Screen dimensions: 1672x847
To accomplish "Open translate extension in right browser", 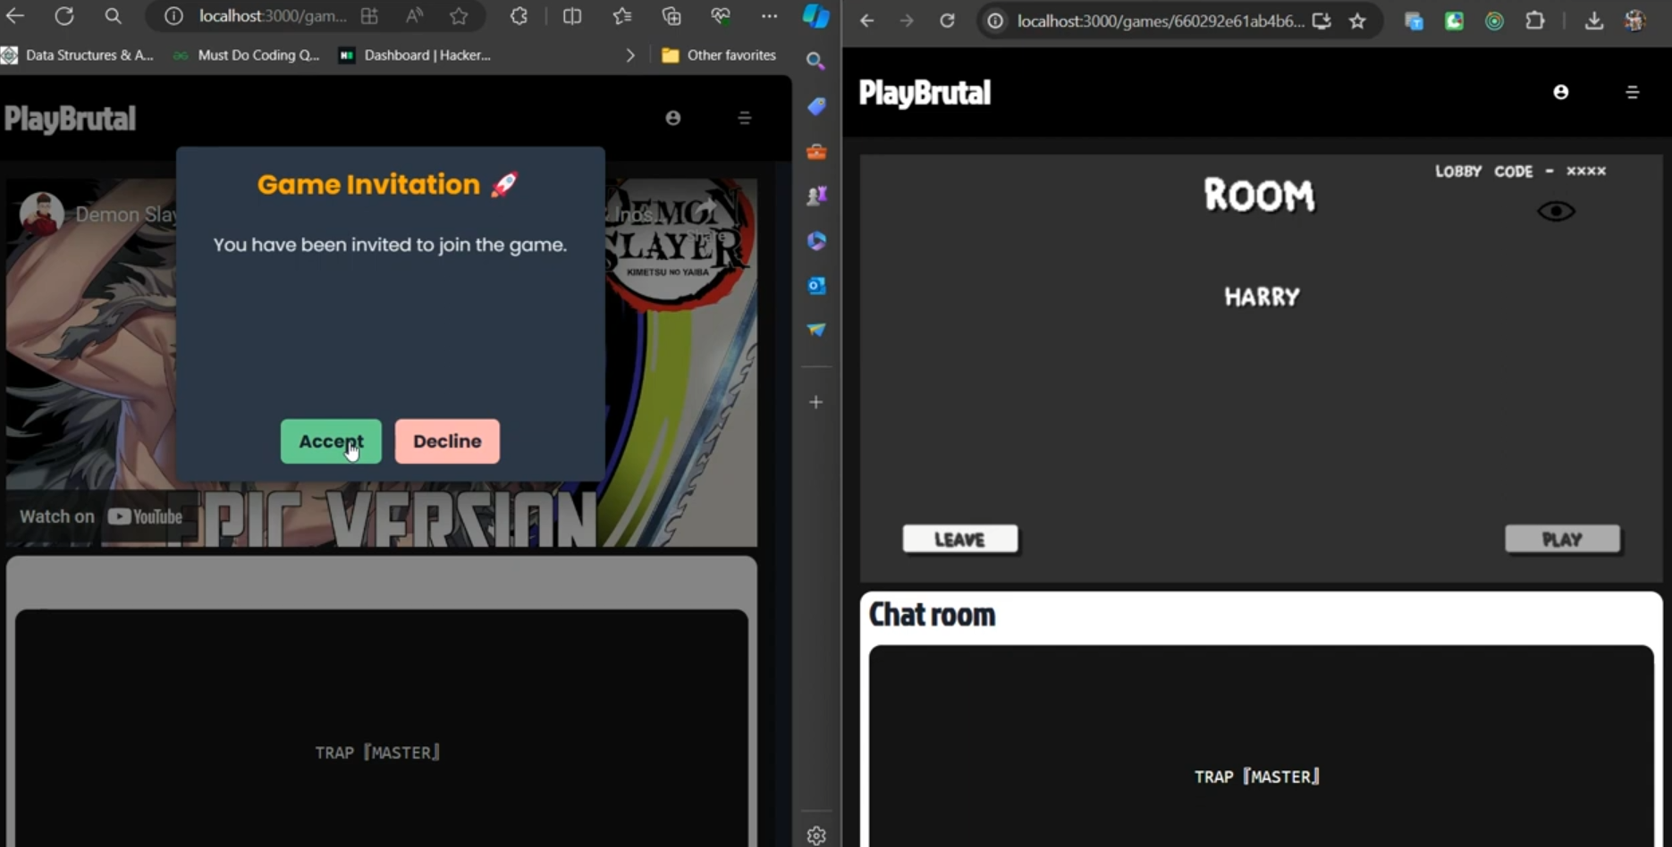I will pos(1414,21).
